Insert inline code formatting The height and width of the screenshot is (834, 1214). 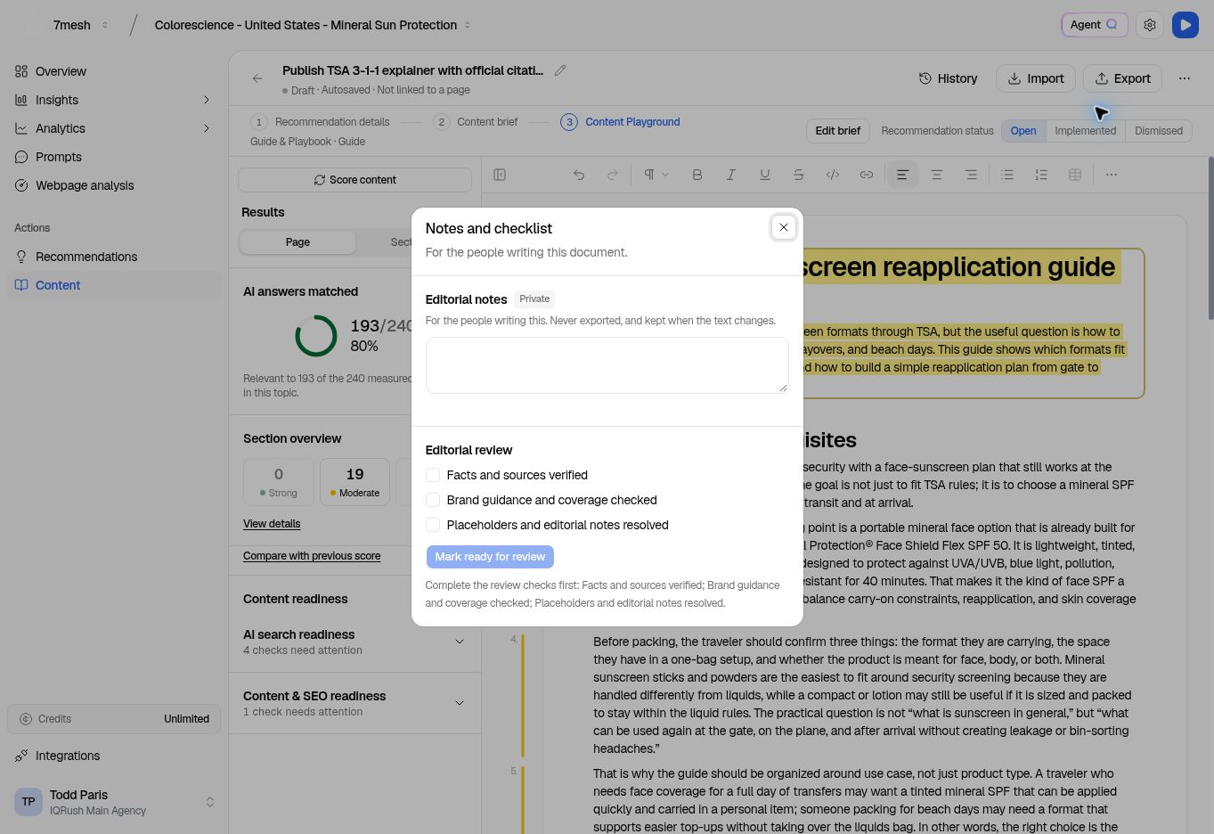pyautogui.click(x=833, y=175)
